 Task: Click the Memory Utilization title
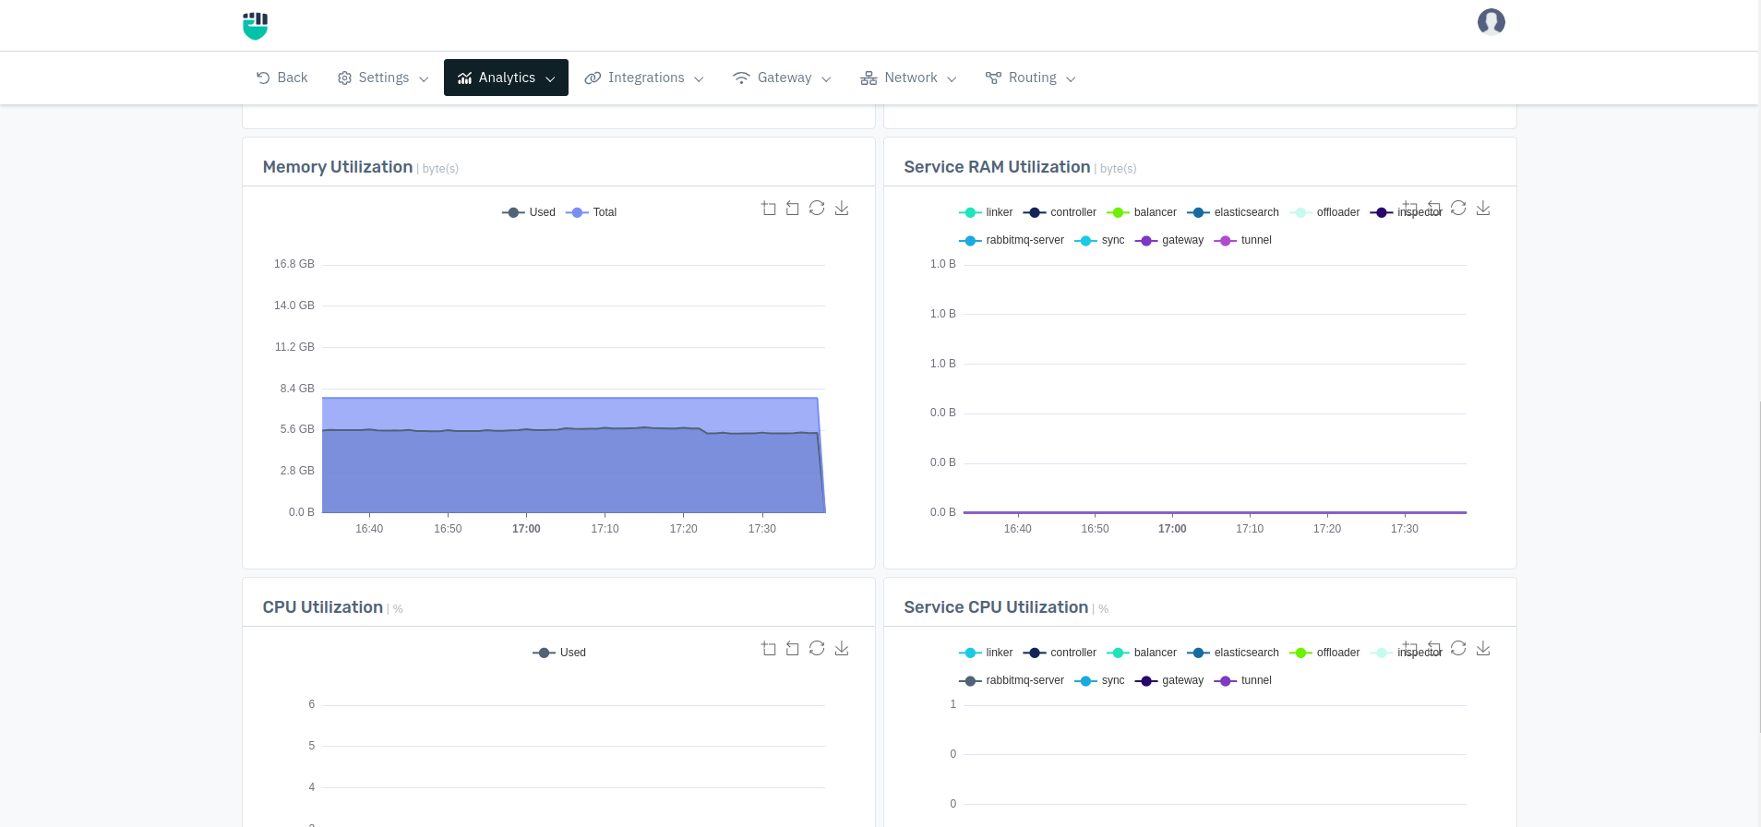(337, 167)
